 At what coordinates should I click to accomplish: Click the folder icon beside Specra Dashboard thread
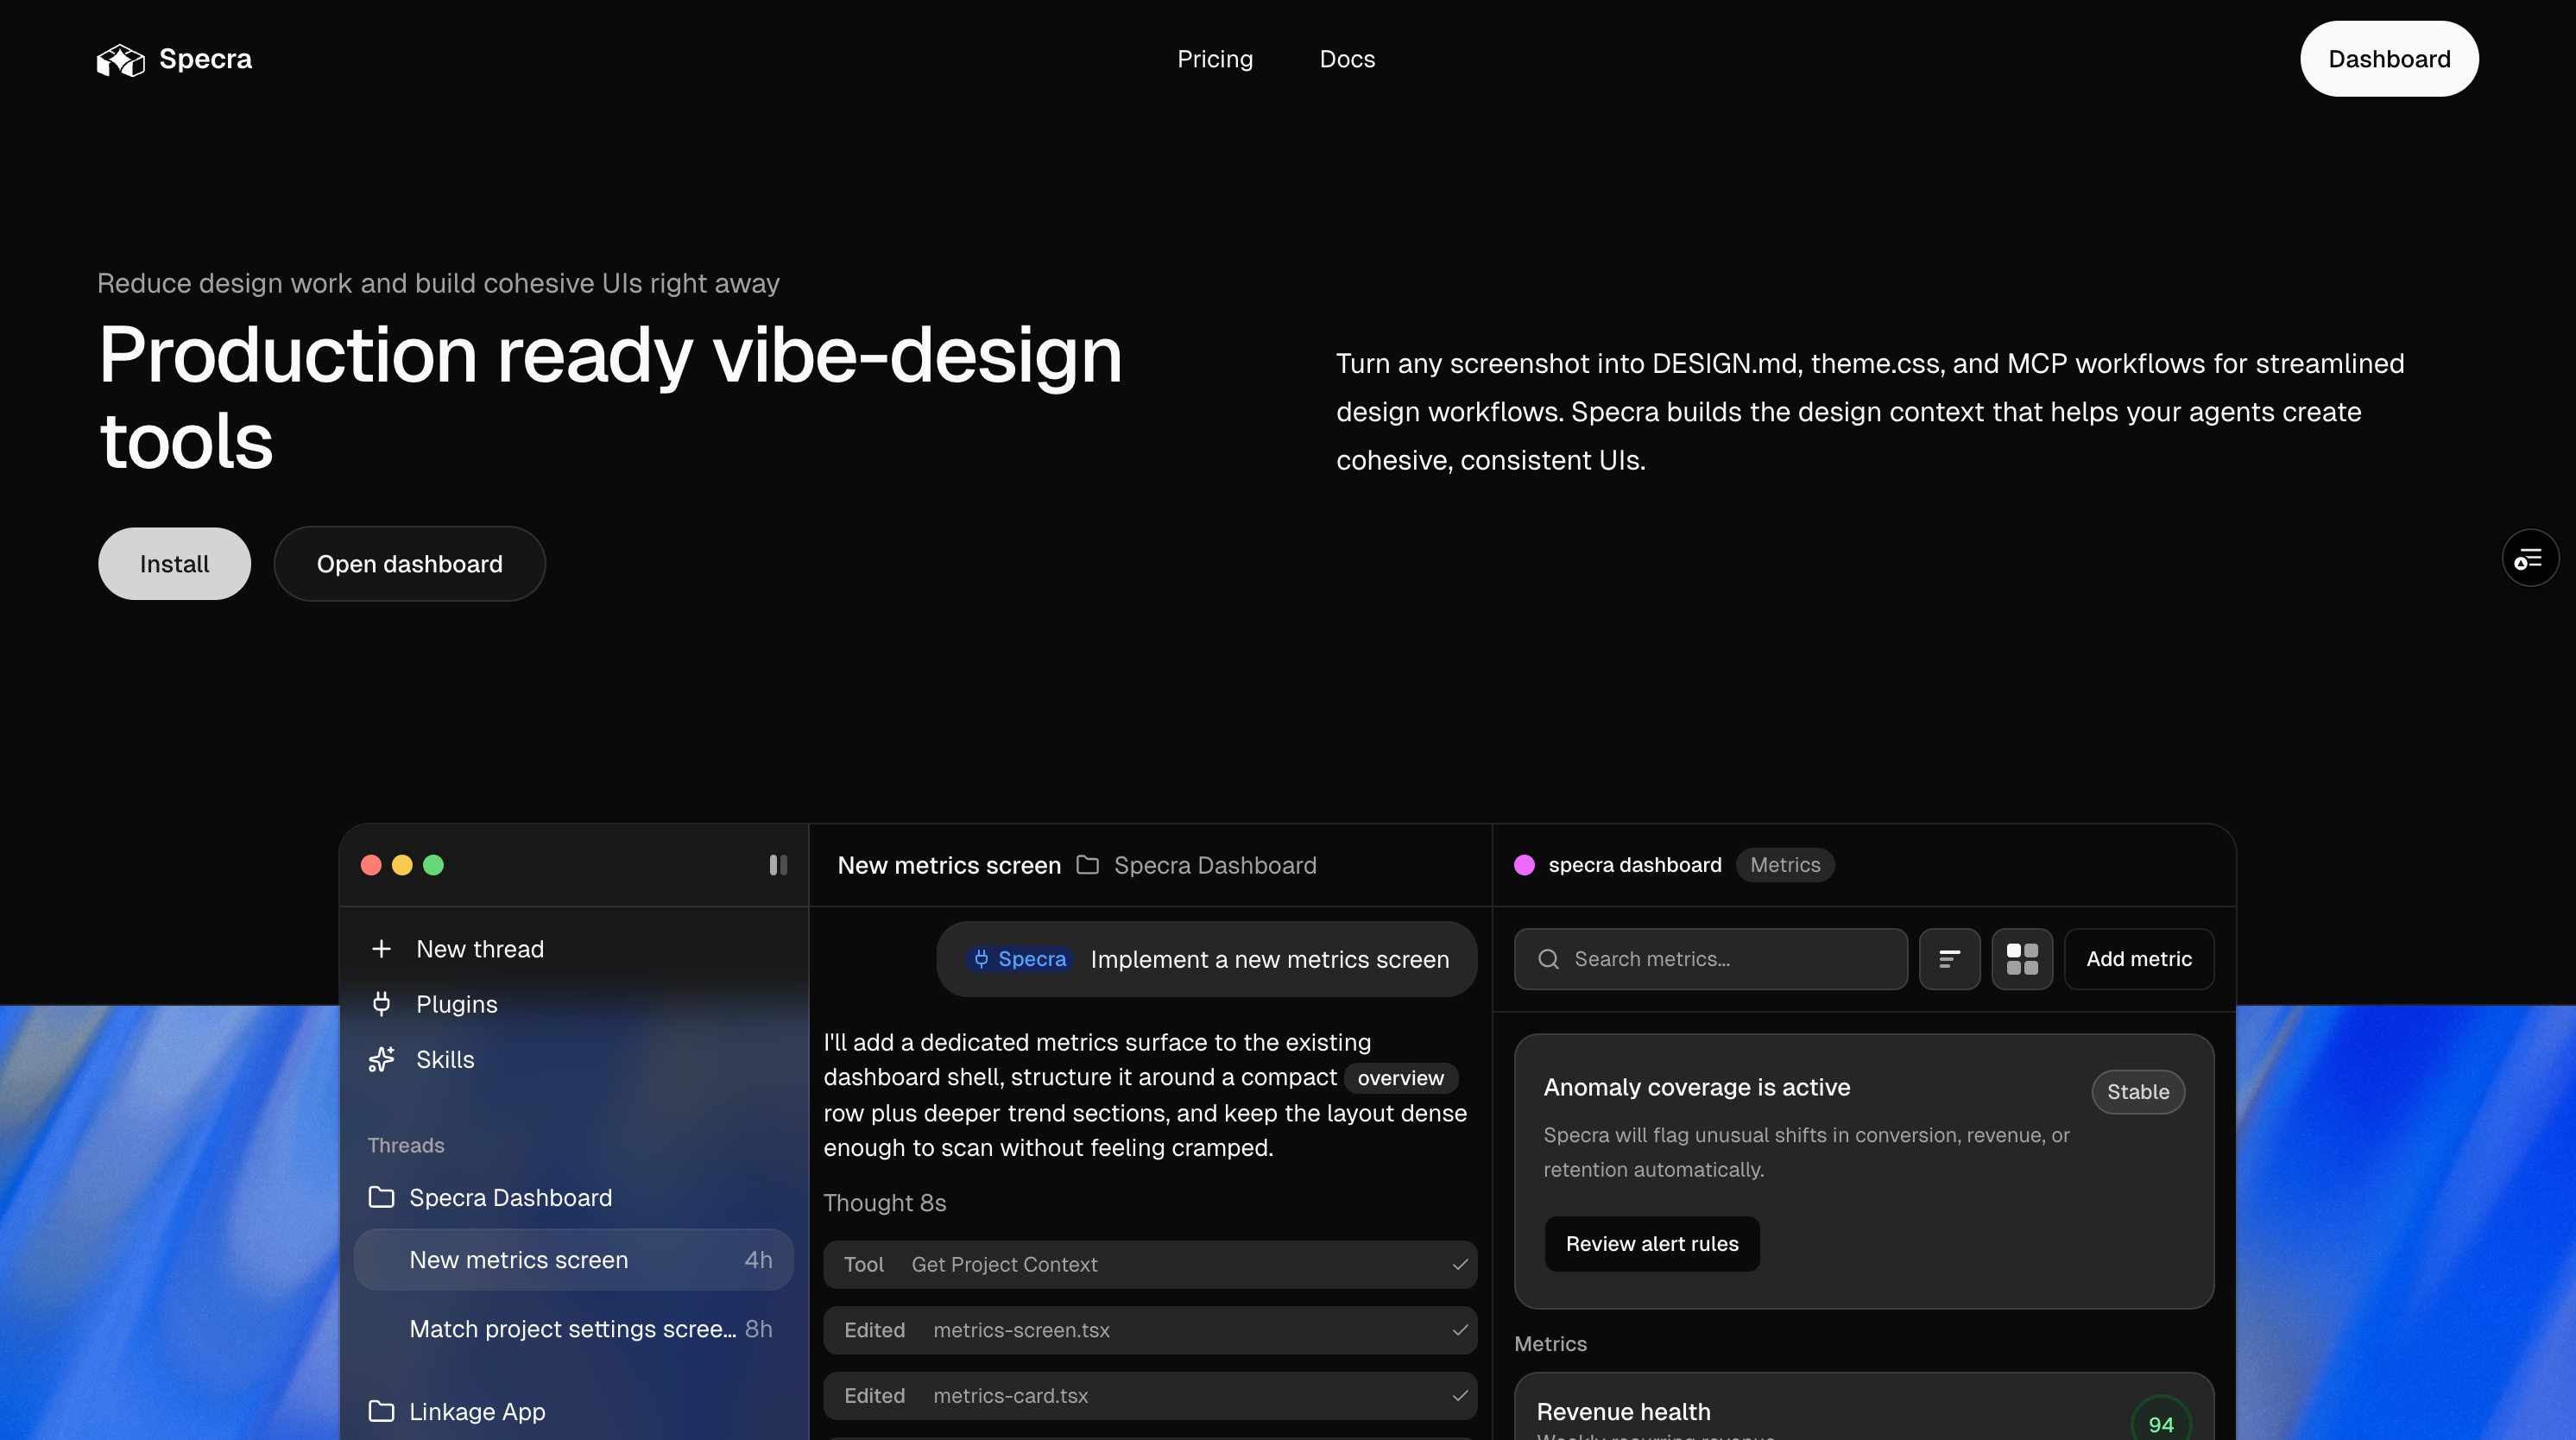(x=381, y=1198)
